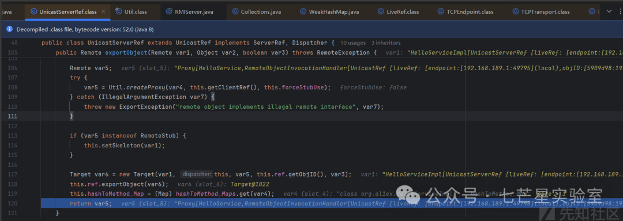The height and width of the screenshot is (221, 623).
Task: Open the editor tabs options menu (three dots)
Action: 620,12
